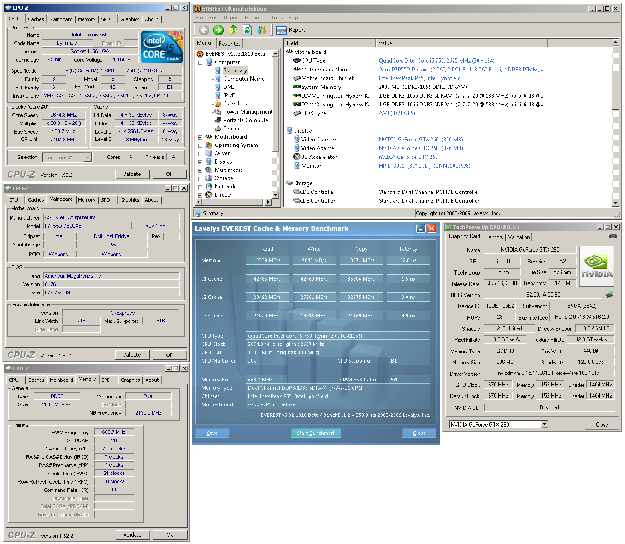Screen dimensions: 625x544
Task: Expand the Operating System tree node
Action: pyautogui.click(x=200, y=146)
